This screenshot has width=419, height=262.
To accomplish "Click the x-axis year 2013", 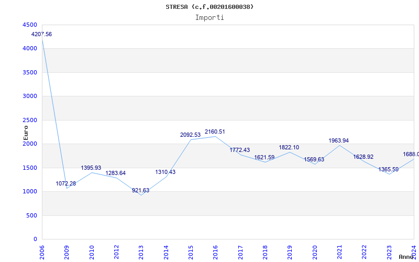I will [x=141, y=252].
